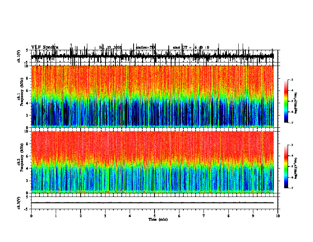Screen dimensions: 313x242
Task: Click the ch.1 waveform trace panel
Action: coord(154,56)
